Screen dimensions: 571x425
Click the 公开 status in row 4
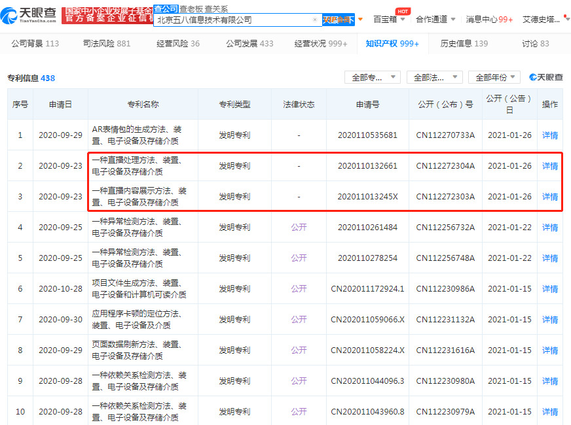pos(299,228)
